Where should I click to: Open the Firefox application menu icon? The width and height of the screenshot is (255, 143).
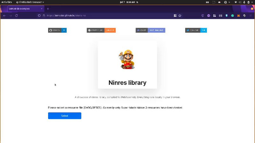(251, 16)
